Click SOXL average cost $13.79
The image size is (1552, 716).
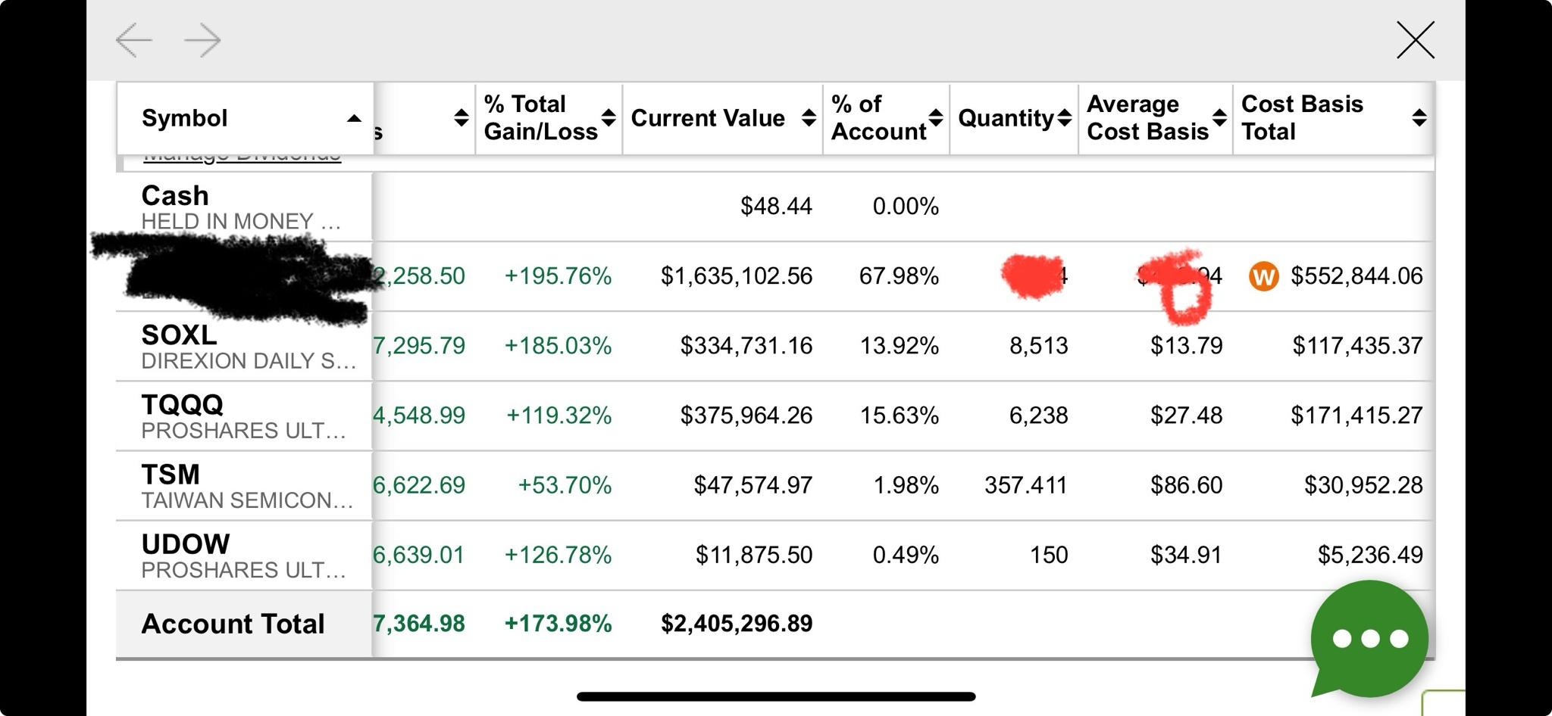coord(1186,346)
